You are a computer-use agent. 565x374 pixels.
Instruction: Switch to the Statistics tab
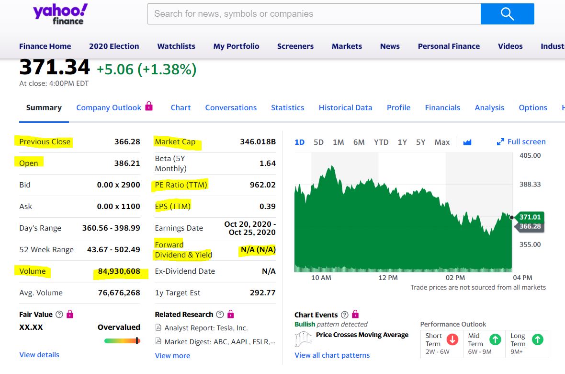point(288,107)
